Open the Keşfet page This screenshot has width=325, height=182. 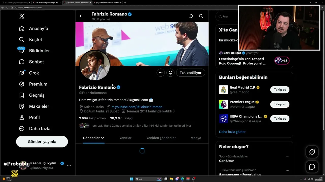(30, 40)
